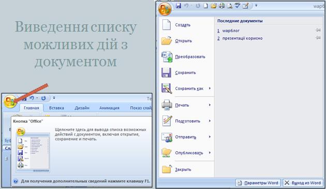This screenshot has height=189, width=326.
Task: Pin the презентації корисно recent document
Action: 318,38
